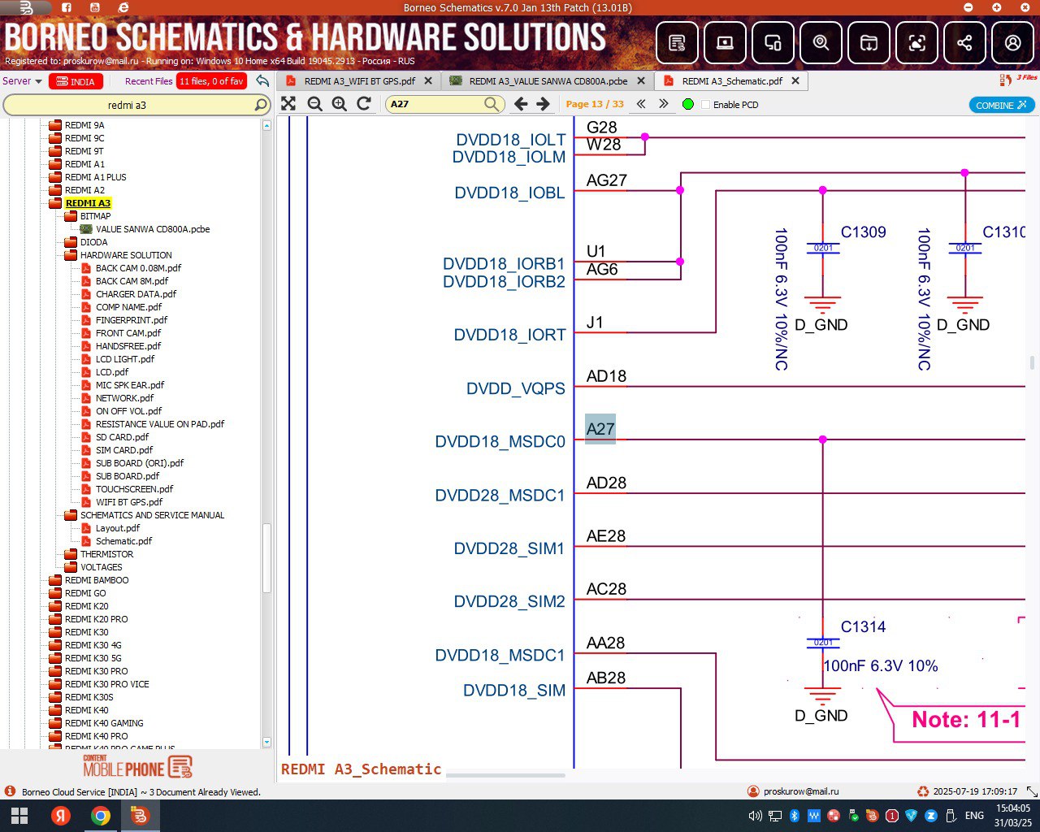This screenshot has height=832, width=1040.
Task: Click the fit-to-screen arrows icon
Action: [288, 104]
